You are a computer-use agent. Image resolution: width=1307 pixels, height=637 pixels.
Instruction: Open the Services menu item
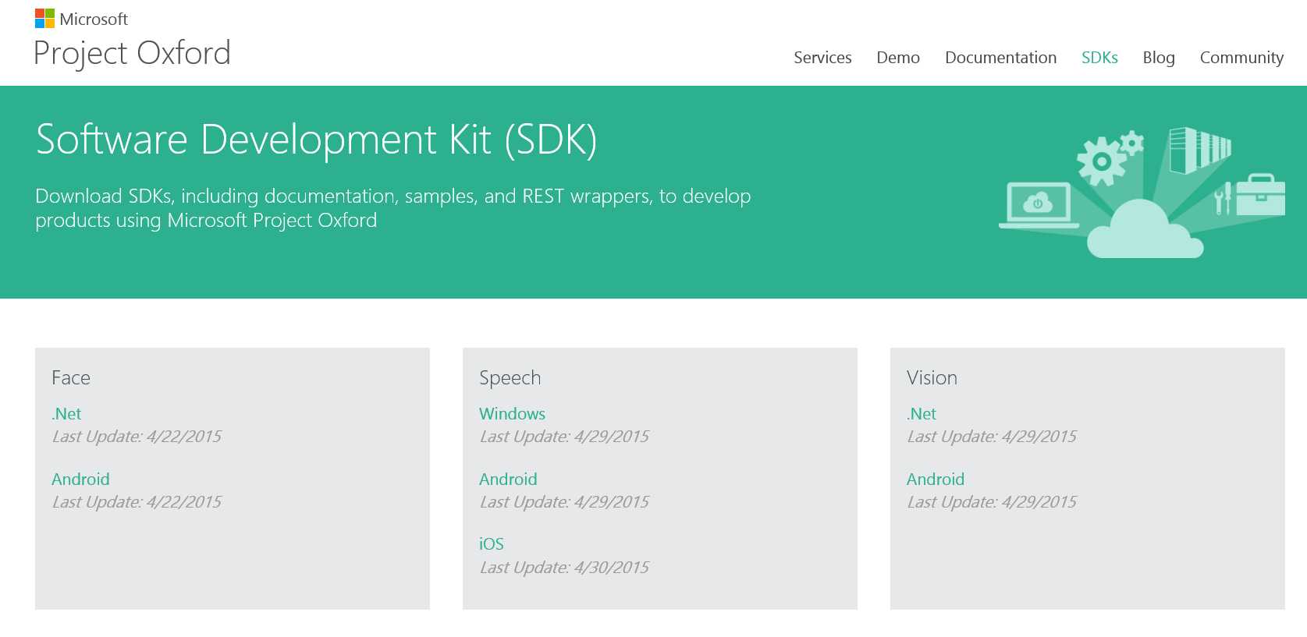(822, 58)
